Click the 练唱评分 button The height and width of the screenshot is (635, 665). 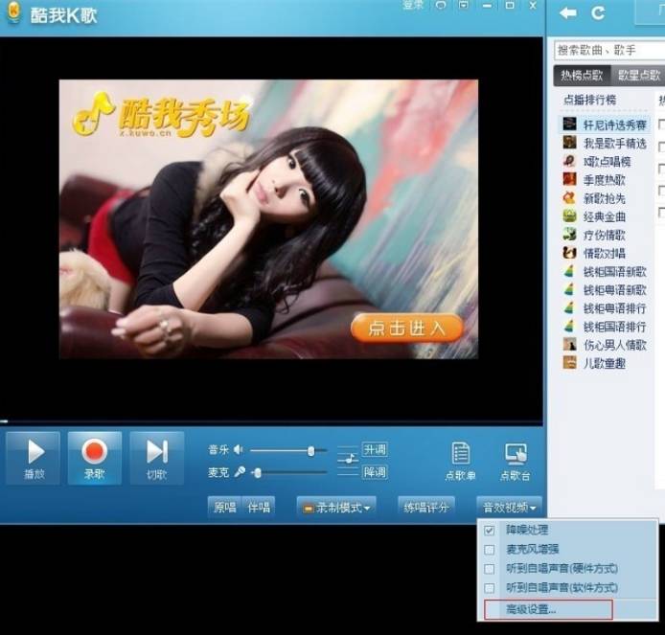tap(426, 508)
